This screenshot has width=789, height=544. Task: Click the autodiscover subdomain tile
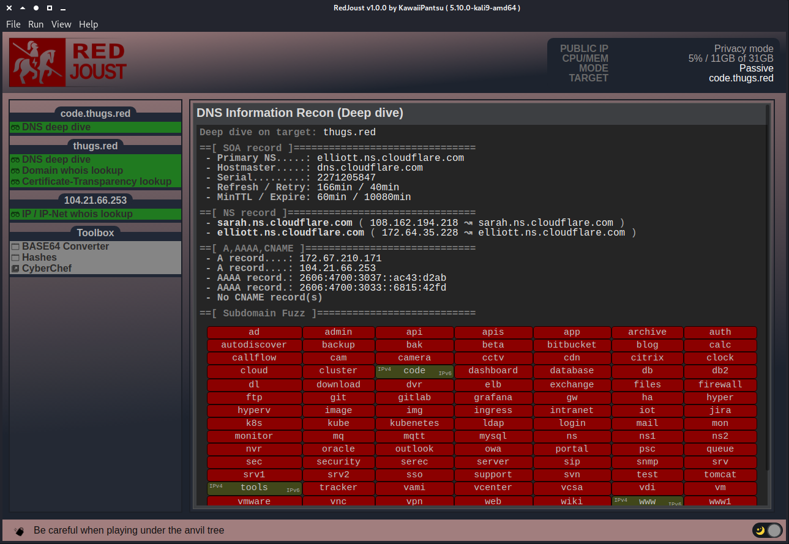254,345
